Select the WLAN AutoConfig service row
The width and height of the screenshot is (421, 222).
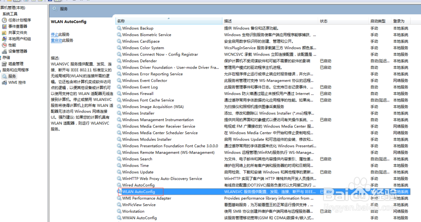coord(263,192)
